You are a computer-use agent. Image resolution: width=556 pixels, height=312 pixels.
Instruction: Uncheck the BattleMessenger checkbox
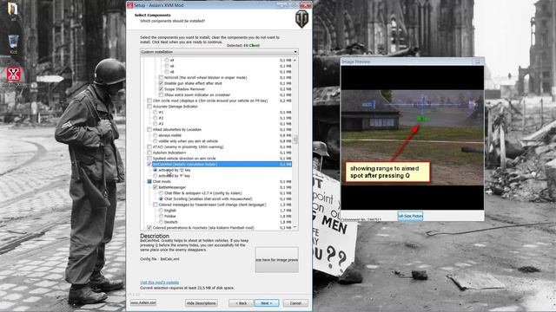[x=156, y=187]
